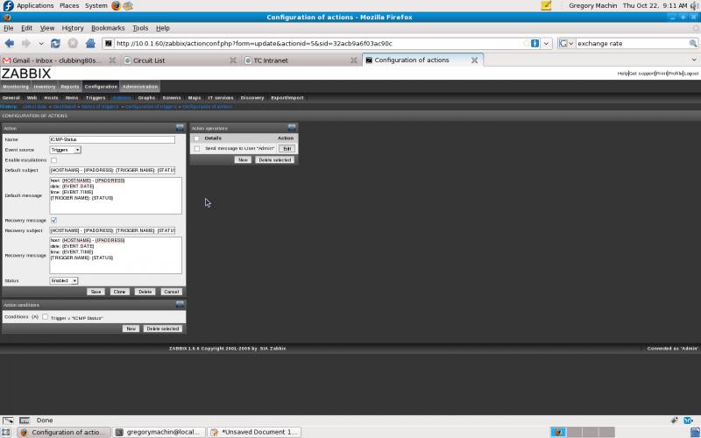Click the mail launcher icon beside Firefox in the top panel
This screenshot has height=438, width=701.
(128, 6)
